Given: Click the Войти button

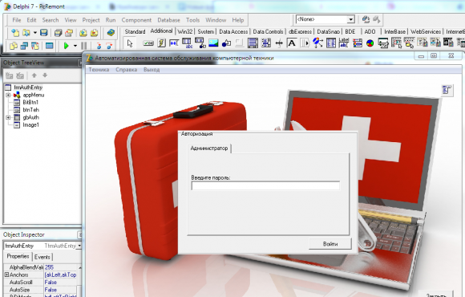Looking at the screenshot, I should tap(330, 244).
